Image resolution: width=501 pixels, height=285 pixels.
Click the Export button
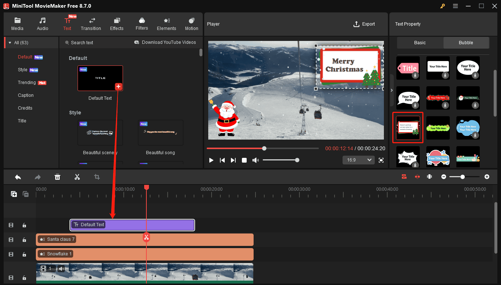tap(364, 24)
